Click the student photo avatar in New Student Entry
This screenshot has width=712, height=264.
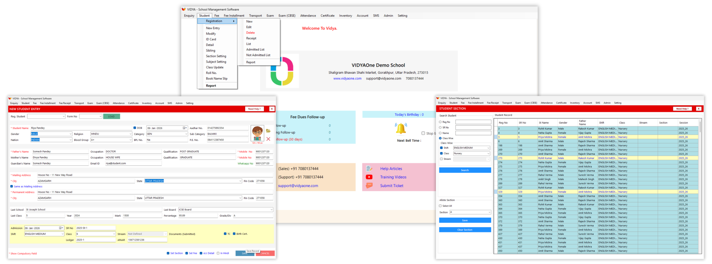click(257, 133)
